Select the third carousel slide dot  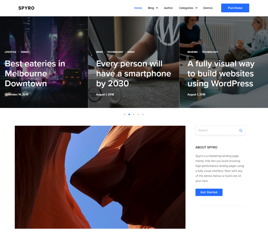coord(134,114)
